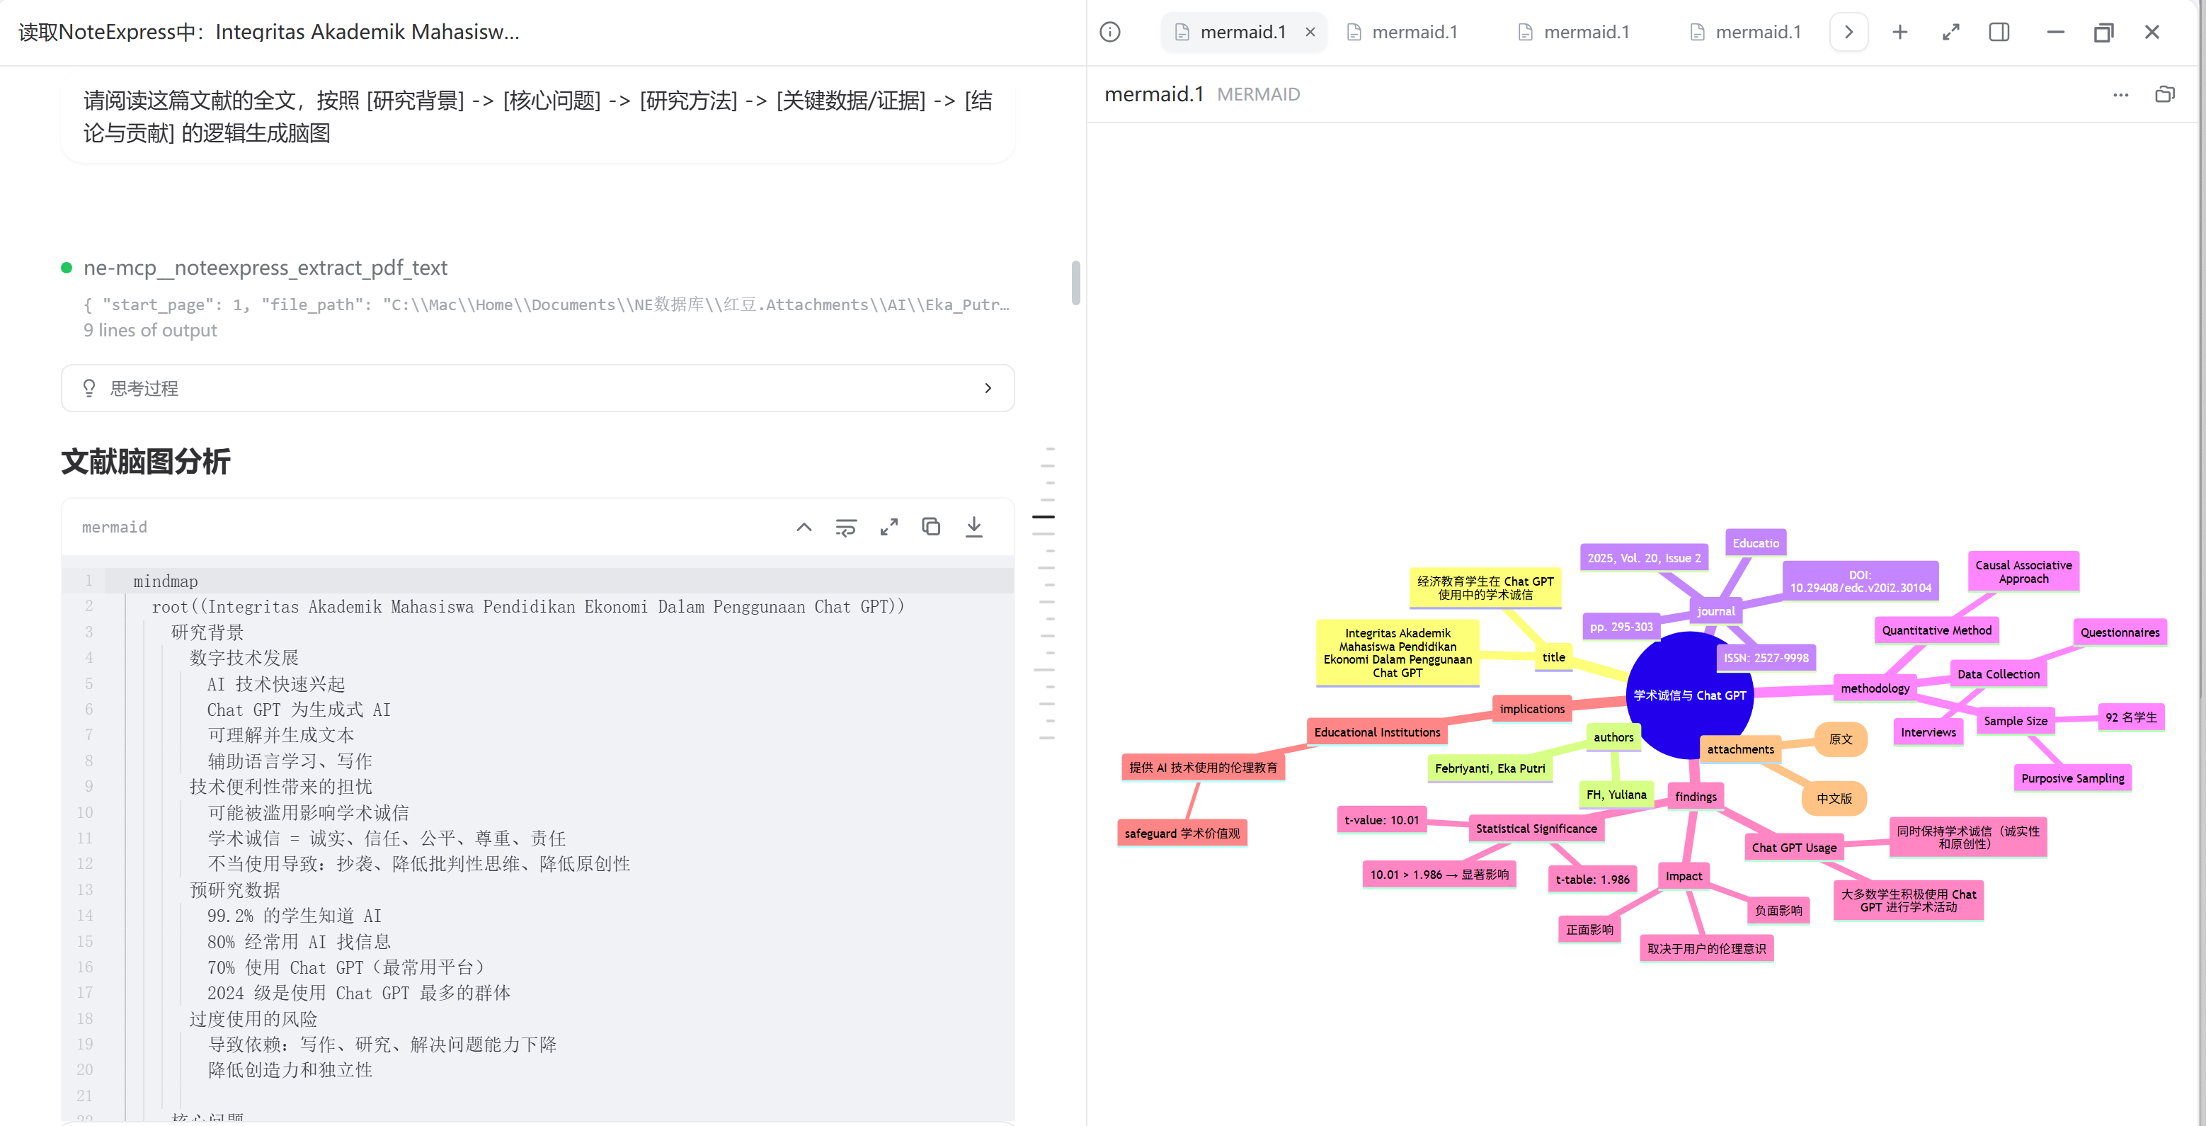Click the 't-table: 1.986' node
2206x1126 pixels.
[x=1593, y=880]
